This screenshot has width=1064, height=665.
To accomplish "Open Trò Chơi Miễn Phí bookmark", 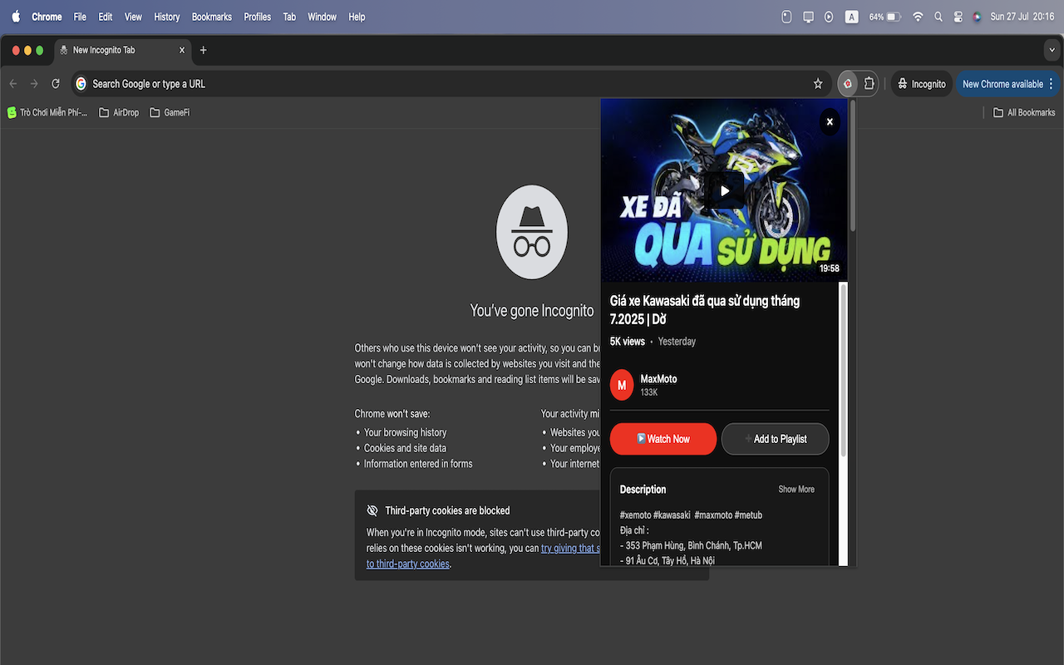I will click(47, 112).
